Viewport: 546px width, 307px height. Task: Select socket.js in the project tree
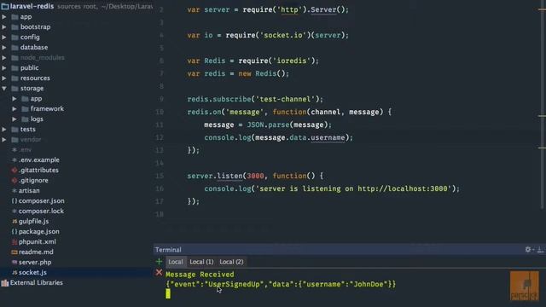32,273
